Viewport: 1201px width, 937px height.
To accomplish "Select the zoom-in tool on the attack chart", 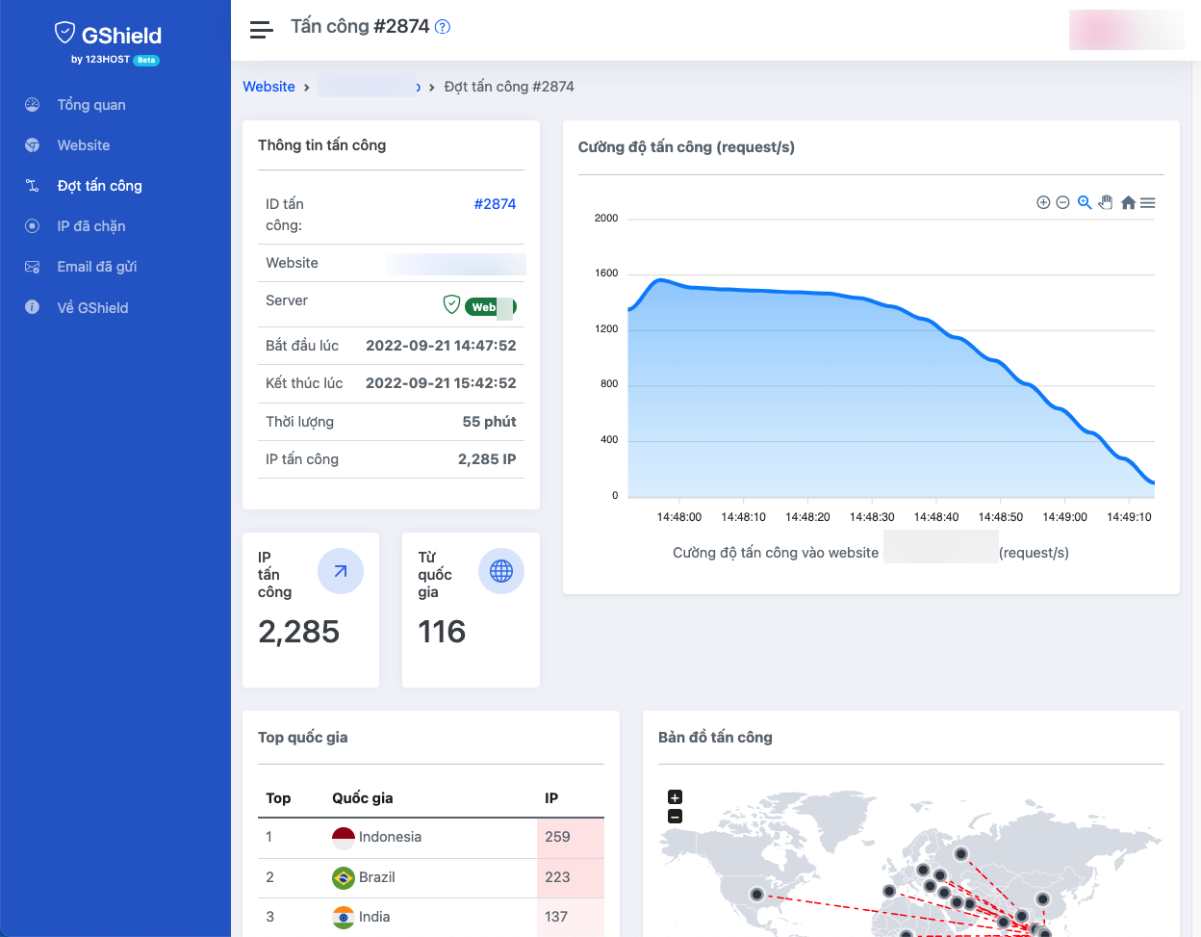I will coord(1043,202).
